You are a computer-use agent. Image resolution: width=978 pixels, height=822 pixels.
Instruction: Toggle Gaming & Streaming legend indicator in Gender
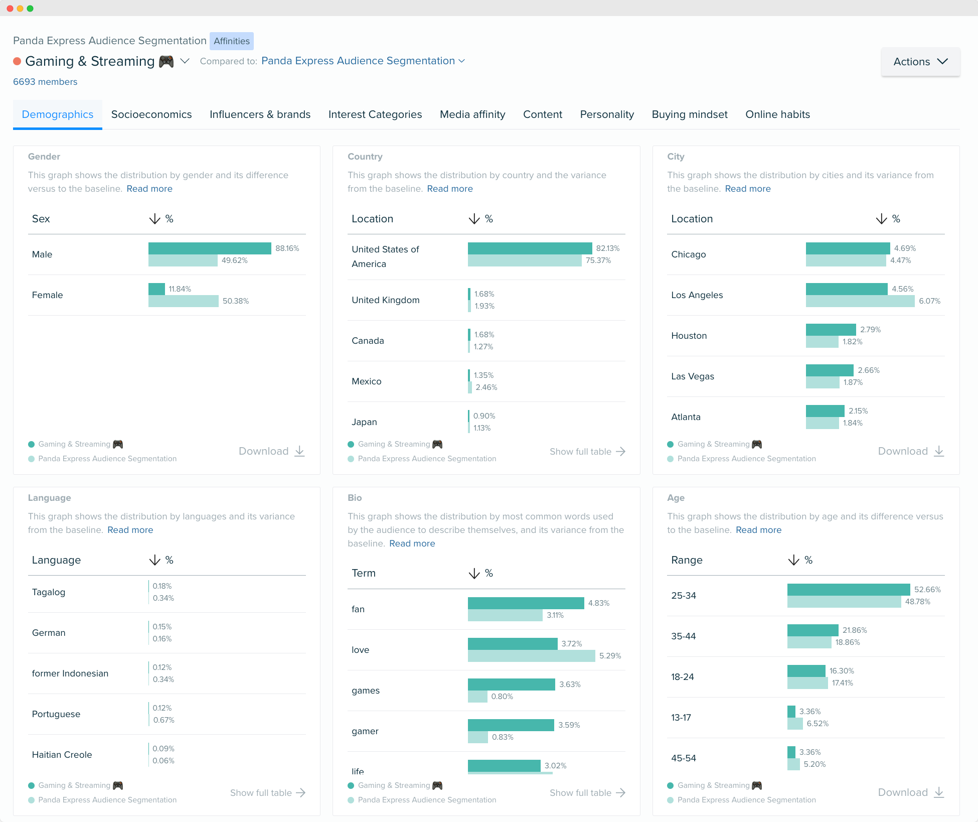coord(32,444)
